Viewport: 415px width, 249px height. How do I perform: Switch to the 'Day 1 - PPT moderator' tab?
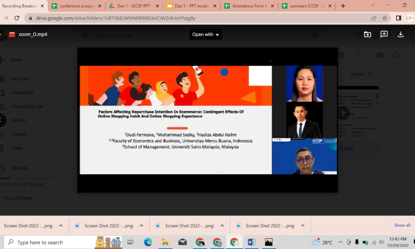[x=191, y=6]
